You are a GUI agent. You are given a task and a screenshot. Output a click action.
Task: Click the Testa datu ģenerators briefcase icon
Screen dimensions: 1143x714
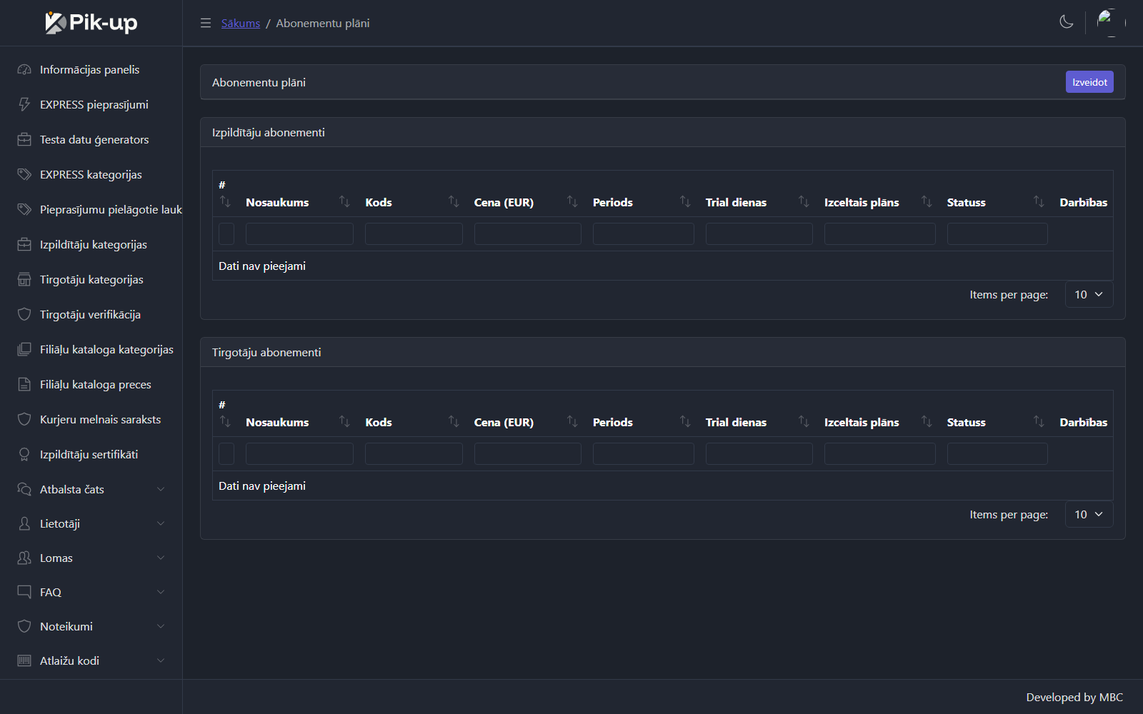click(24, 139)
